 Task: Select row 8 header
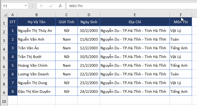[4, 83]
